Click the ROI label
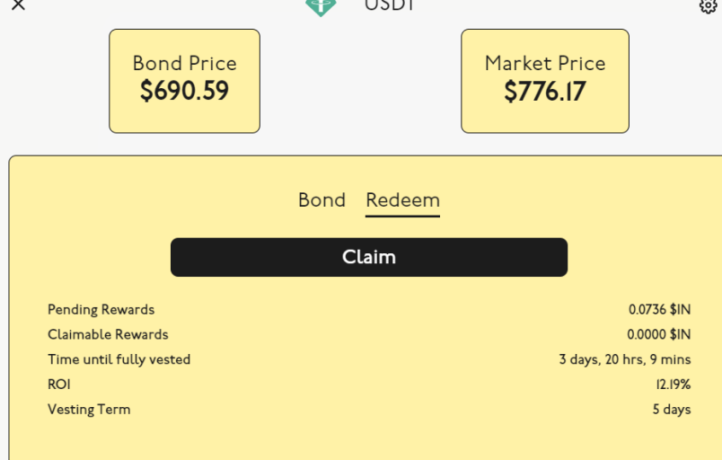This screenshot has width=722, height=460. (59, 385)
